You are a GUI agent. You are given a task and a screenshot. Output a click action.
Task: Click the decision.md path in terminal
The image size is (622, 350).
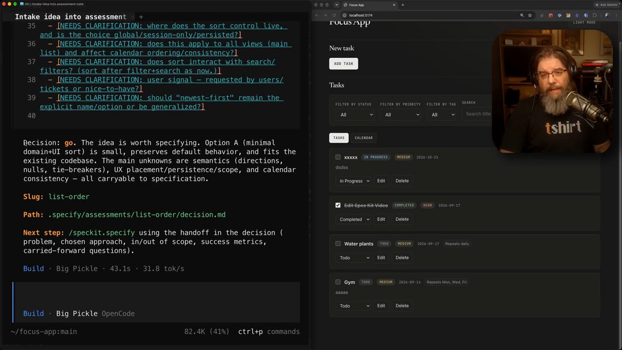coord(137,214)
